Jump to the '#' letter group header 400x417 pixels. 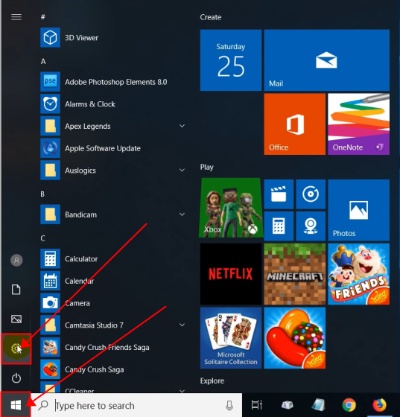[x=43, y=17]
